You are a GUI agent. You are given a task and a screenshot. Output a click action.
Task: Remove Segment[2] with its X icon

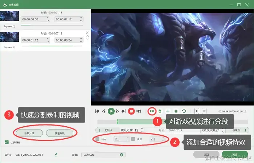pos(87,33)
